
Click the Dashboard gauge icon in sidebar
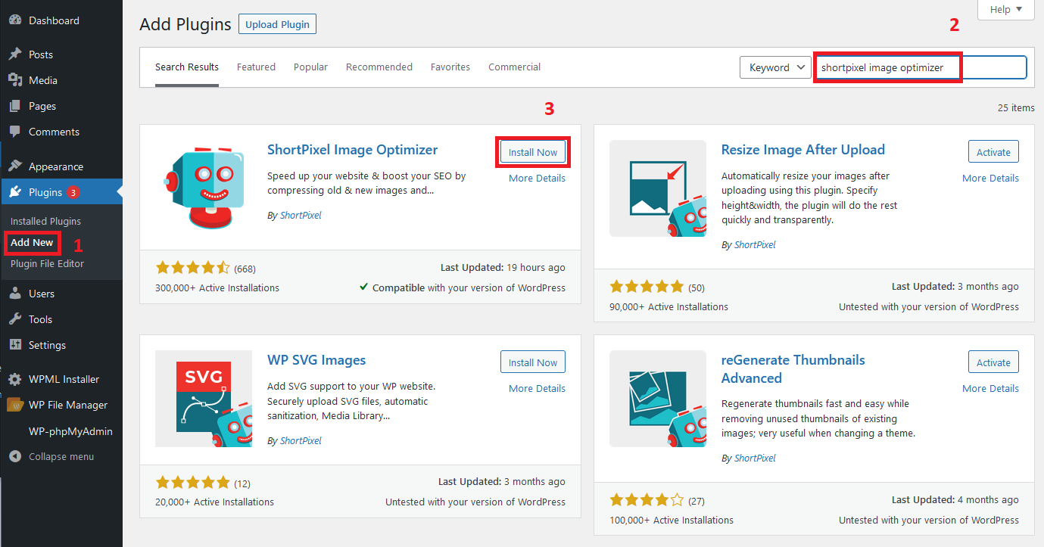click(14, 20)
